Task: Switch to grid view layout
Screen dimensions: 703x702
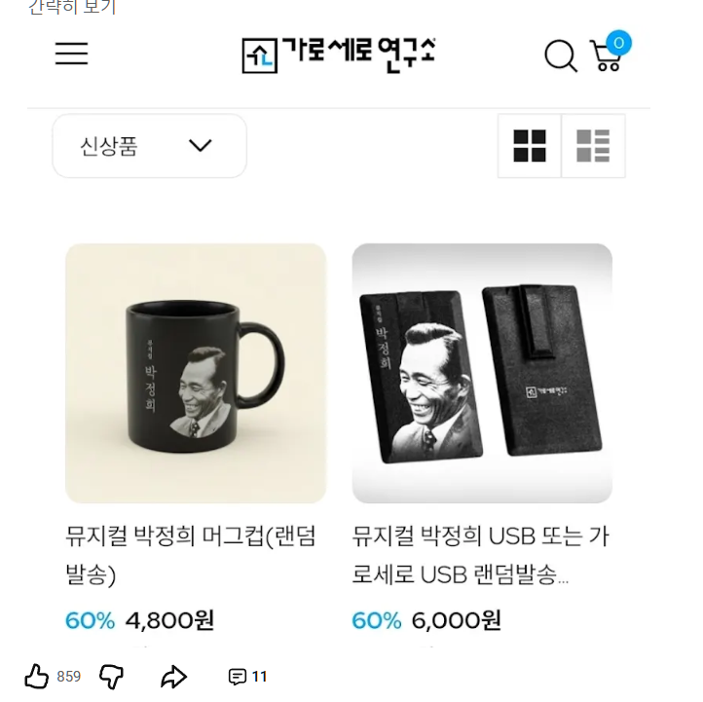Action: click(x=530, y=146)
